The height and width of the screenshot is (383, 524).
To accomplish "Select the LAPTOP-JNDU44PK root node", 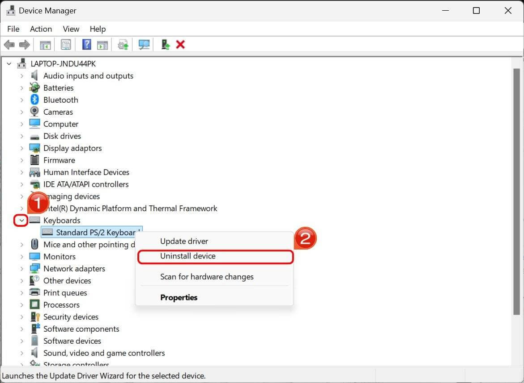I will (x=62, y=63).
